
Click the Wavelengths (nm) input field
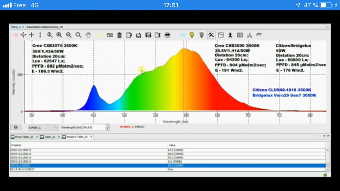click(x=94, y=128)
